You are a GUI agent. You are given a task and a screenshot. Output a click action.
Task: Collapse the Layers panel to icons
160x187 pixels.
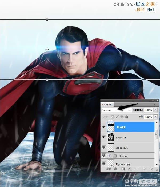click(x=153, y=101)
